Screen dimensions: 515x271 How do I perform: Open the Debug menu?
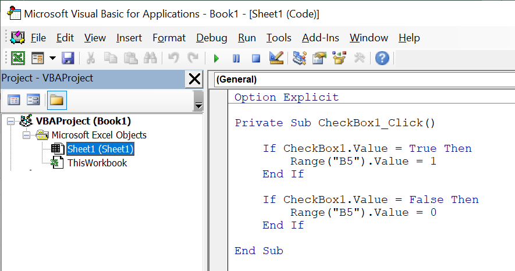[x=212, y=38]
